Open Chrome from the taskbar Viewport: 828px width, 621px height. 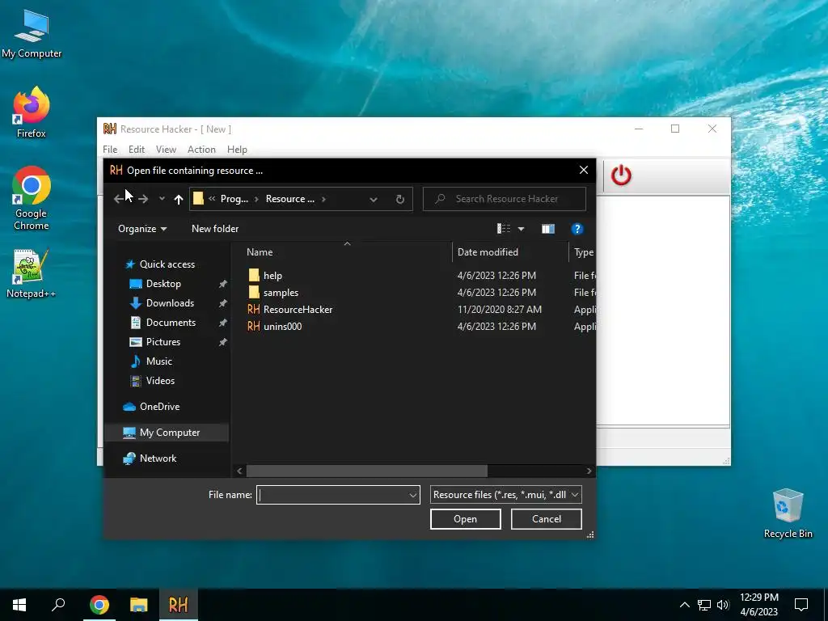(x=99, y=605)
